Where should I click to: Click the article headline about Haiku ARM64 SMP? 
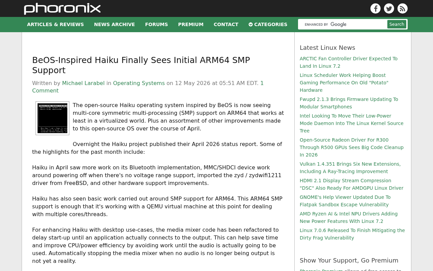pyautogui.click(x=141, y=65)
